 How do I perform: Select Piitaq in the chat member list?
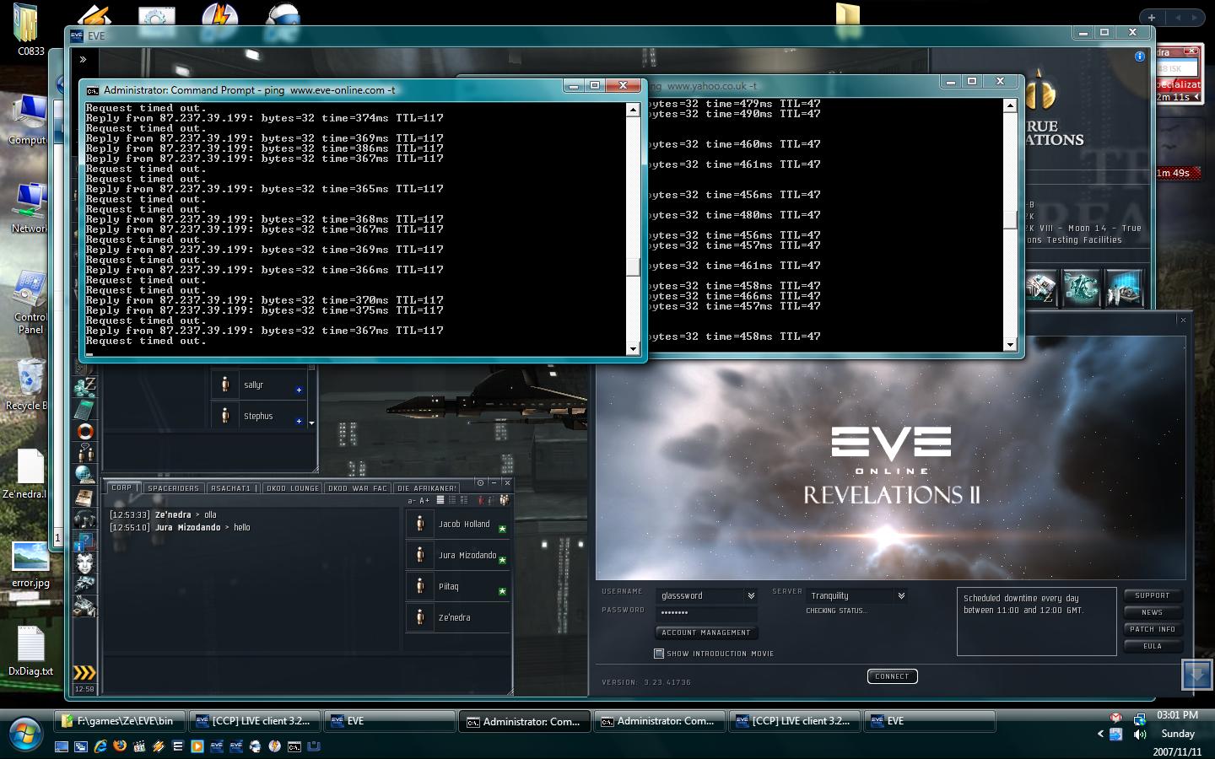[457, 586]
